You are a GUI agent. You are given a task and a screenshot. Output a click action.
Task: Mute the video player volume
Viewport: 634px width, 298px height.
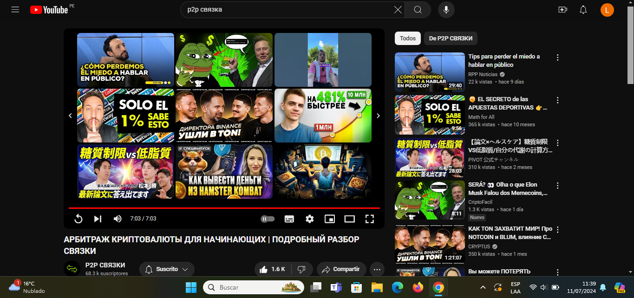(118, 219)
